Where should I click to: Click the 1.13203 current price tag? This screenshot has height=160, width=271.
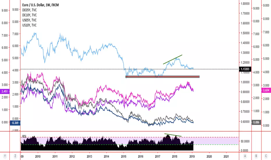pos(245,69)
